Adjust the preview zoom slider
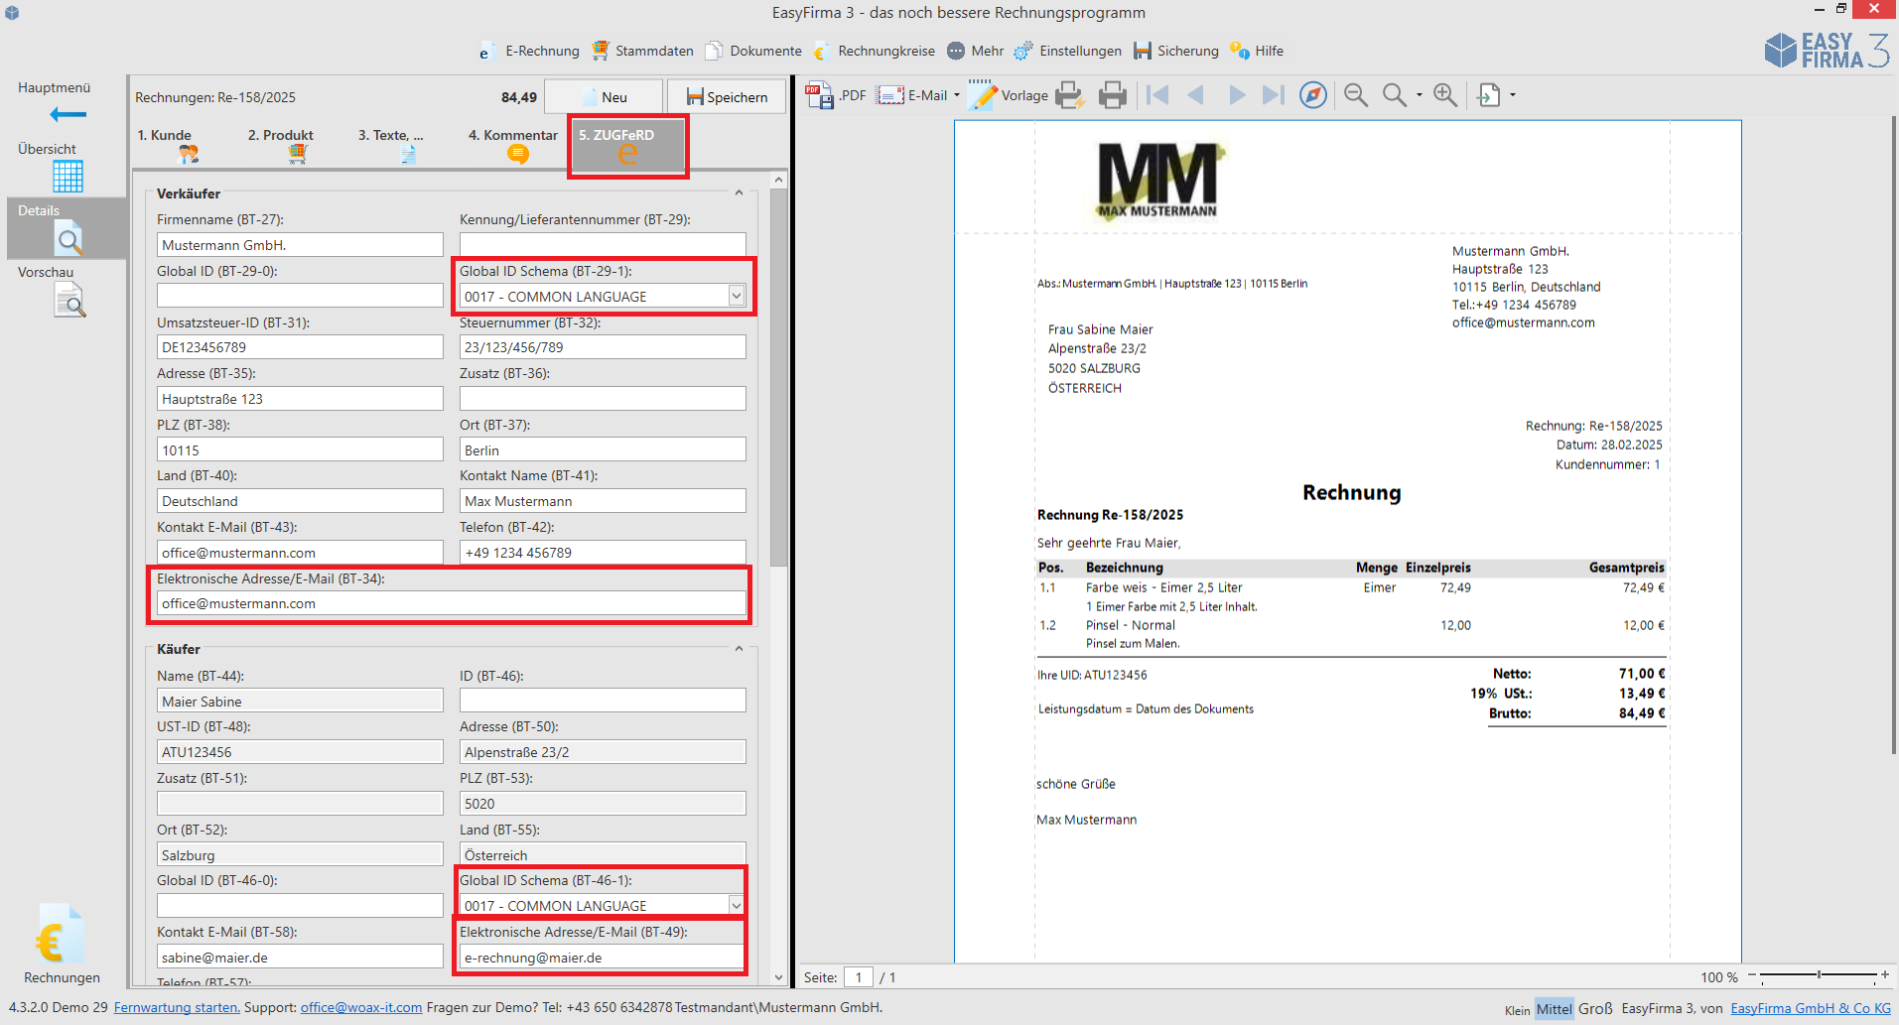This screenshot has width=1899, height=1025. coord(1819,976)
